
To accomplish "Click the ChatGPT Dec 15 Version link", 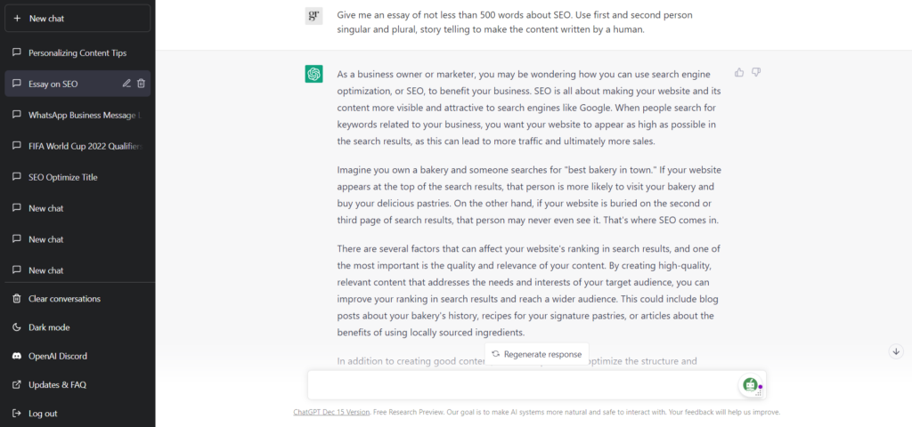I will click(x=331, y=412).
